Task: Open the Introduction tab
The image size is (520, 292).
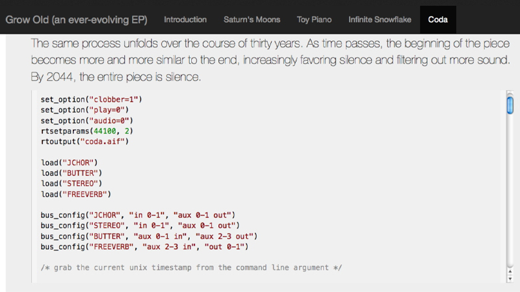Action: pos(185,19)
